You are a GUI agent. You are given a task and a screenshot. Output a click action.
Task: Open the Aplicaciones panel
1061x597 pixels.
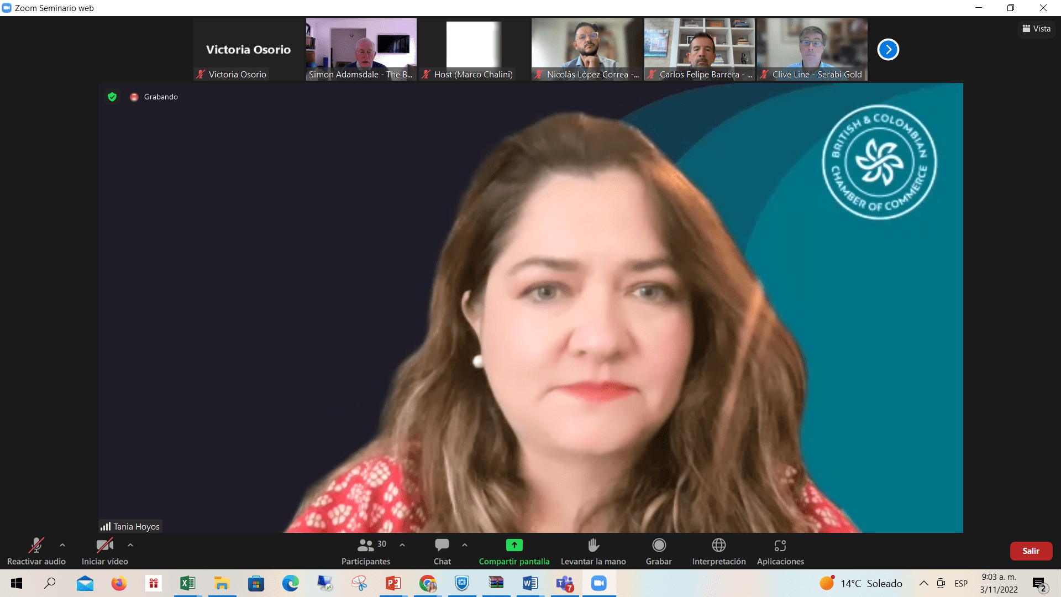coord(780,551)
